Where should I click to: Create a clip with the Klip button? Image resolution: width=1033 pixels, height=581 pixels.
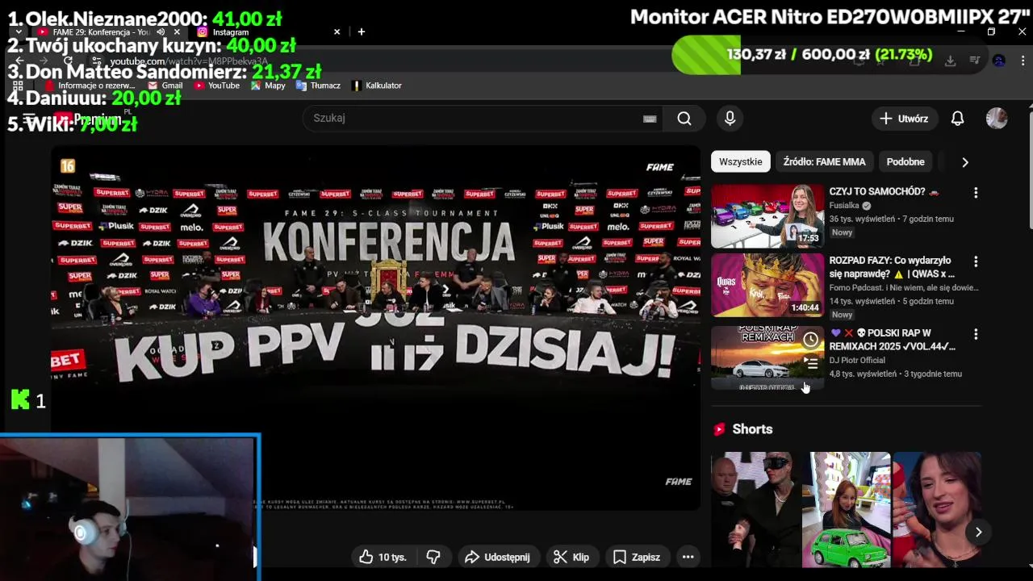coord(571,557)
